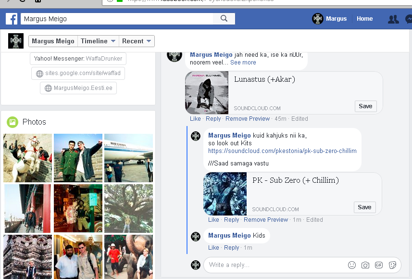The image size is (412, 279).
Task: Click avatar beside 'jah need ka' comment
Action: (x=175, y=57)
